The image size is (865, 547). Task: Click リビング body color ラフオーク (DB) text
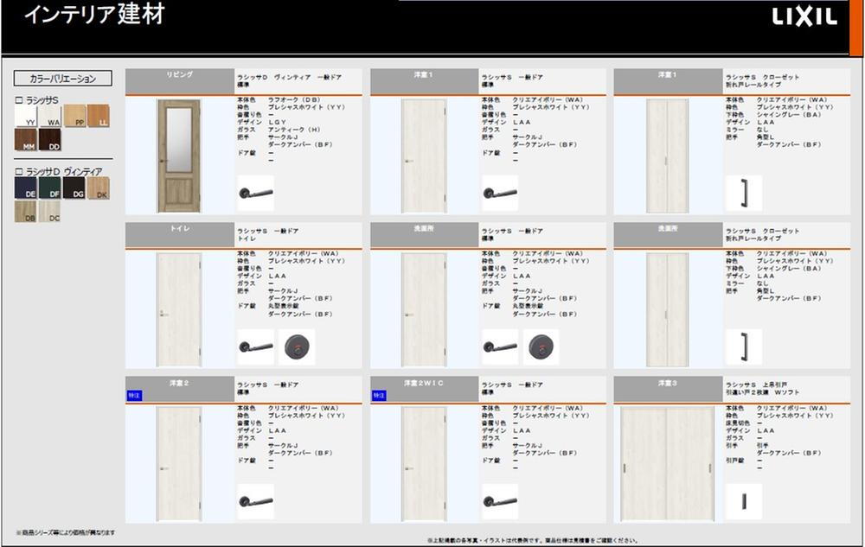click(x=294, y=99)
